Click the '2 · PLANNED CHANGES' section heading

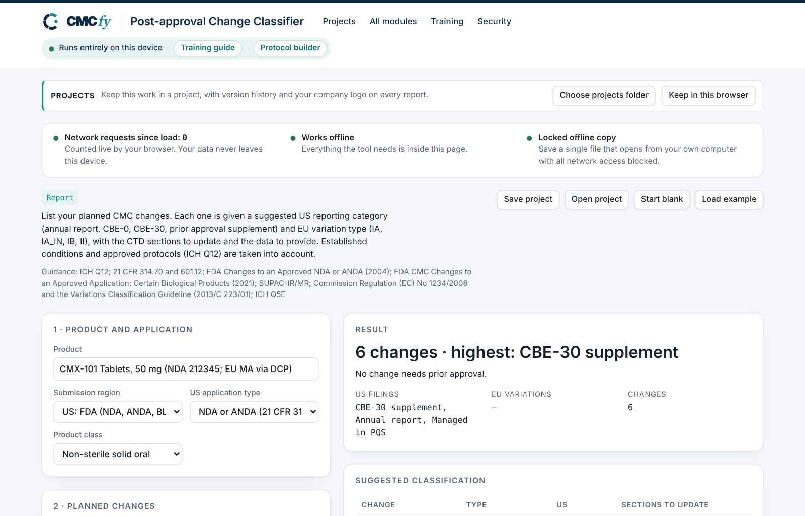pyautogui.click(x=104, y=506)
